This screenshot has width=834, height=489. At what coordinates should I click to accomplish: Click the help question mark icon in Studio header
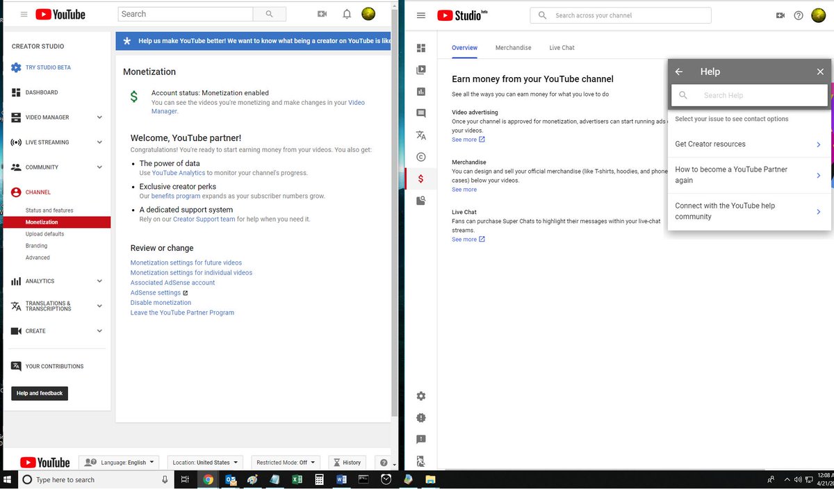[799, 15]
